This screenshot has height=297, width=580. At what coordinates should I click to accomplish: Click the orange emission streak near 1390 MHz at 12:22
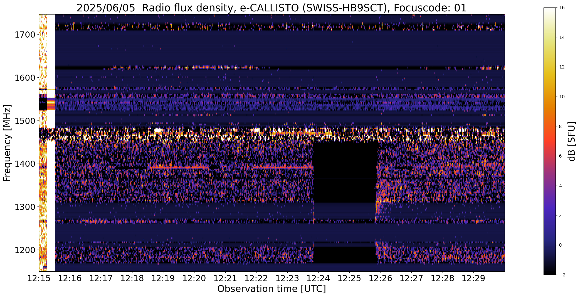click(283, 167)
